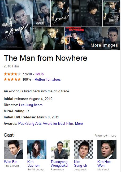Viewport: 121px width, 172px height.
Task: Click Kim Sung-oh cast photo
Action: point(84,149)
